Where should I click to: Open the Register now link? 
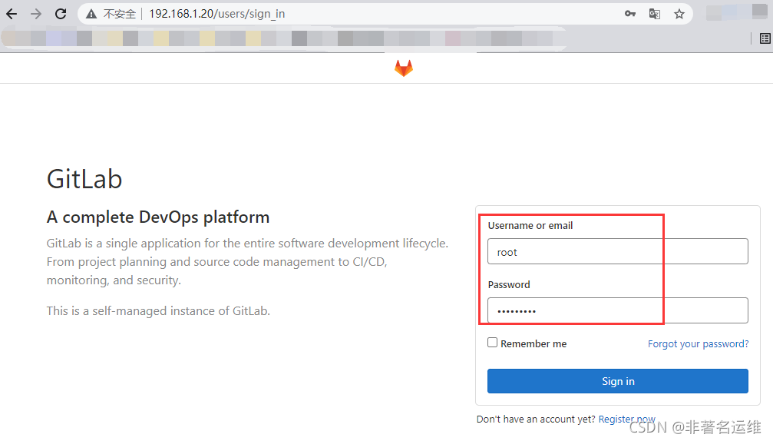click(627, 419)
